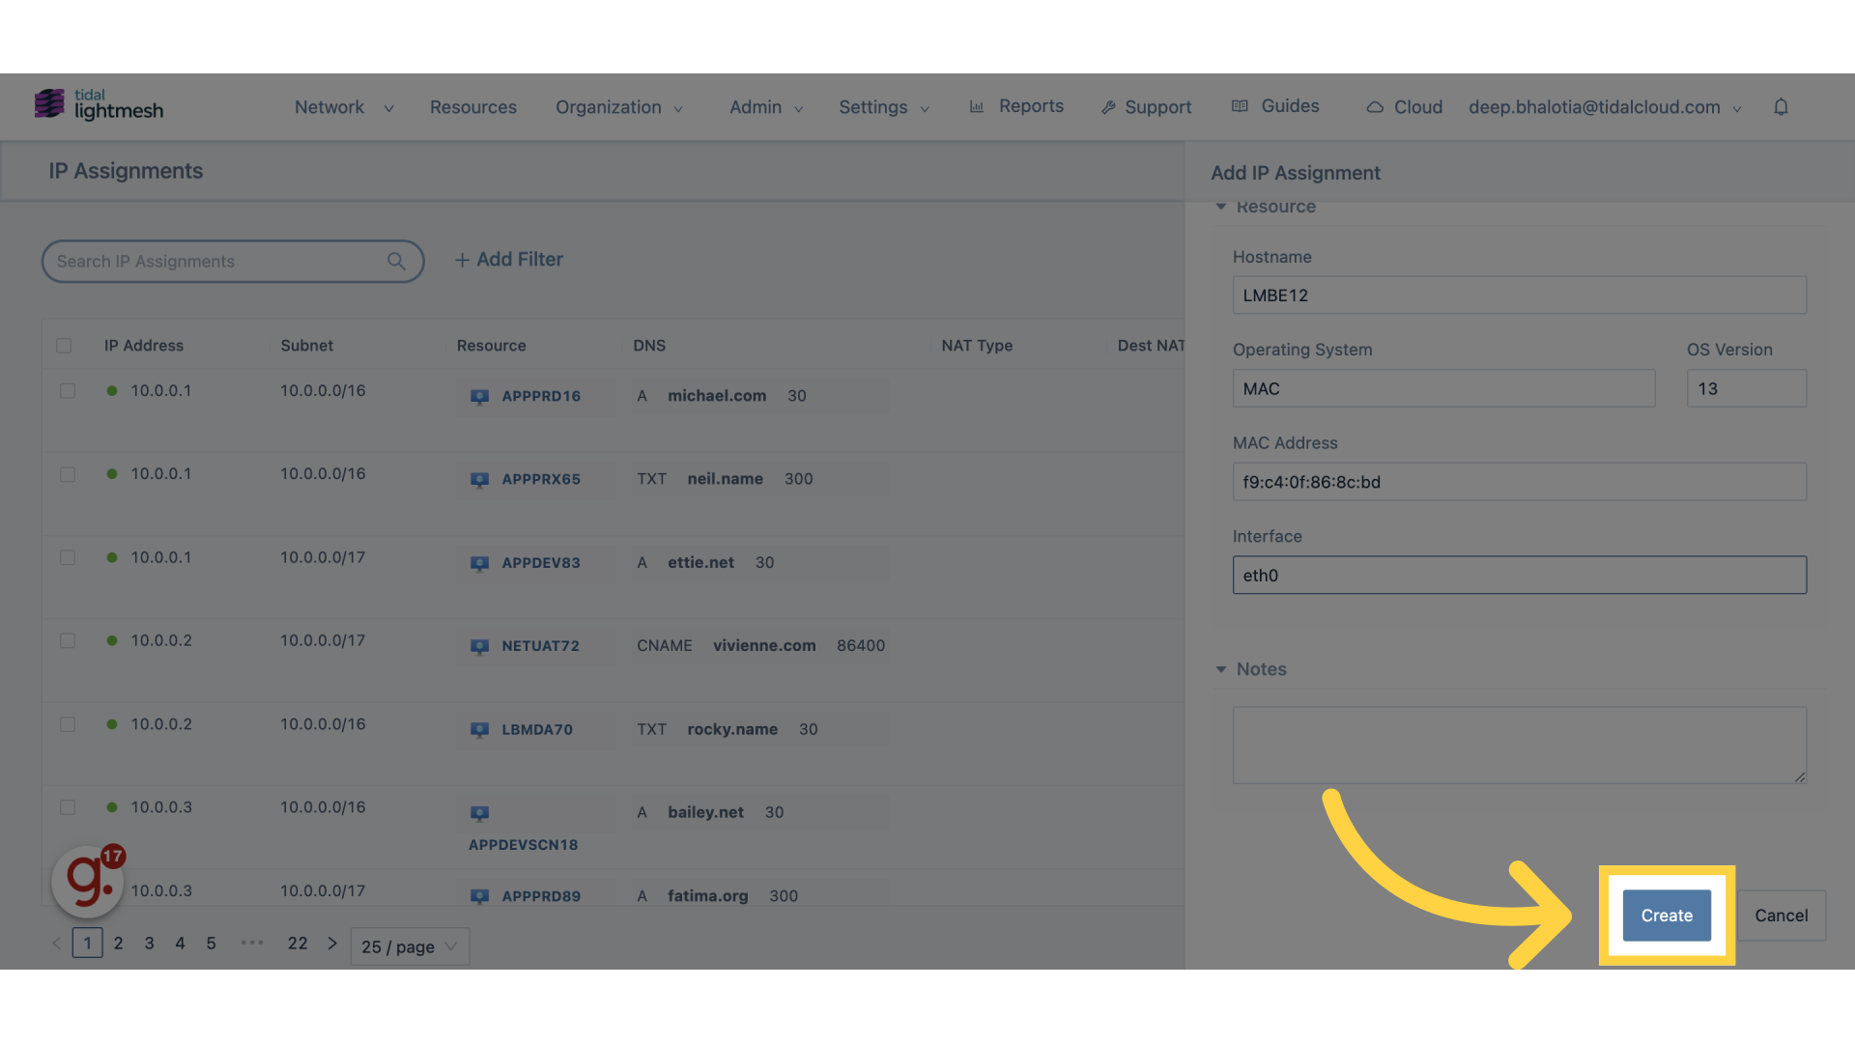Click the Create button

(x=1667, y=916)
